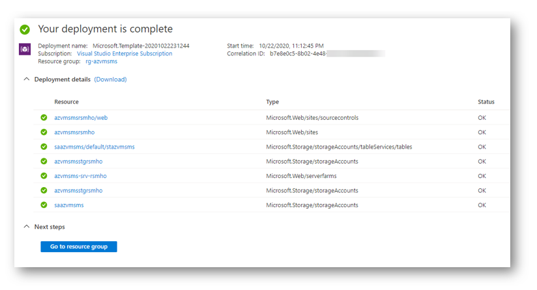Click OK status of azvmsmsrsmho/web row
This screenshot has width=537, height=290.
[482, 118]
